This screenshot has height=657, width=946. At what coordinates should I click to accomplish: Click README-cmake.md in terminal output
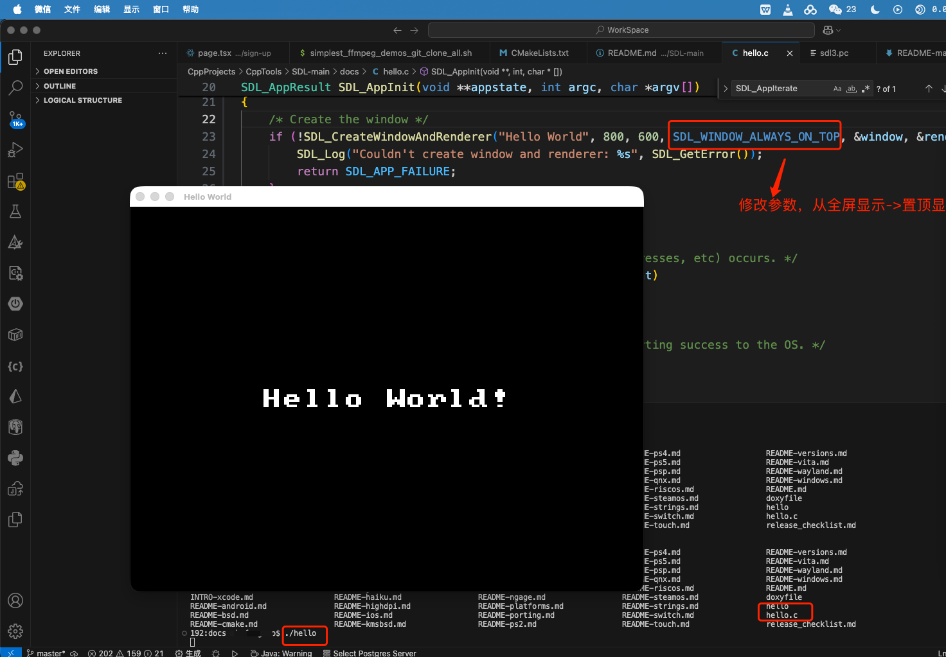point(224,624)
